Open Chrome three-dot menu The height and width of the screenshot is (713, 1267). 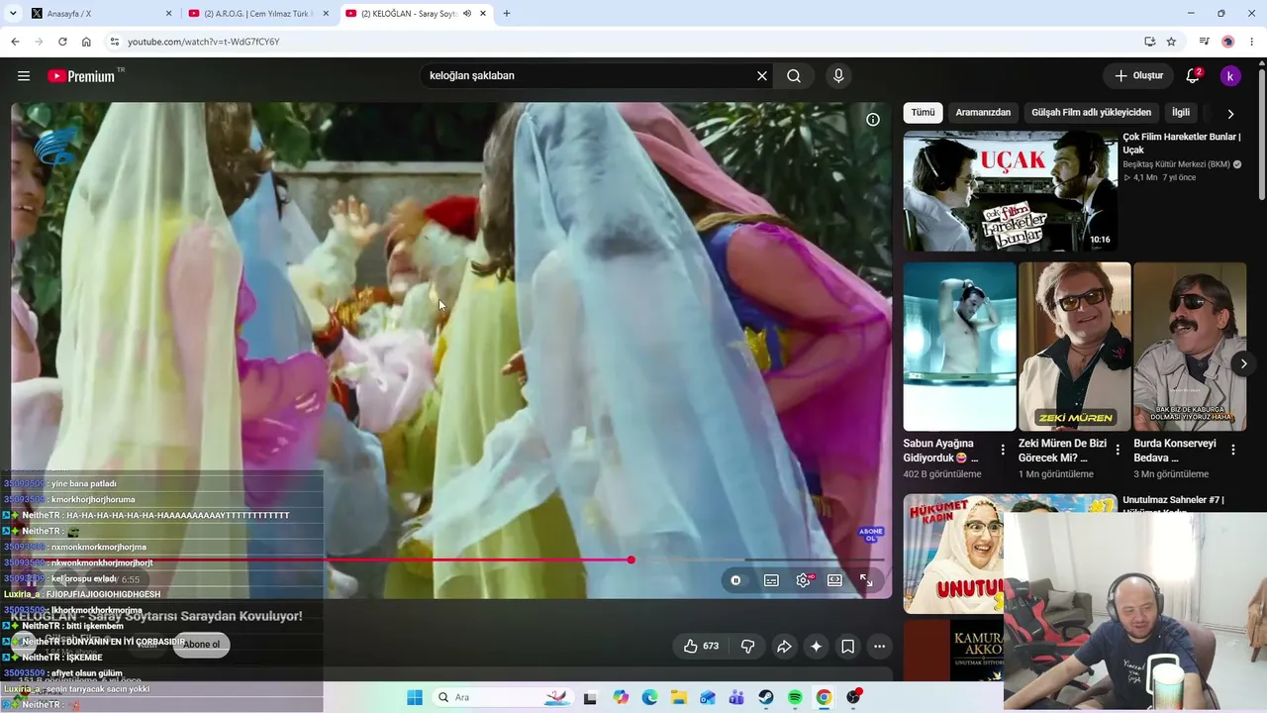pos(1252,42)
